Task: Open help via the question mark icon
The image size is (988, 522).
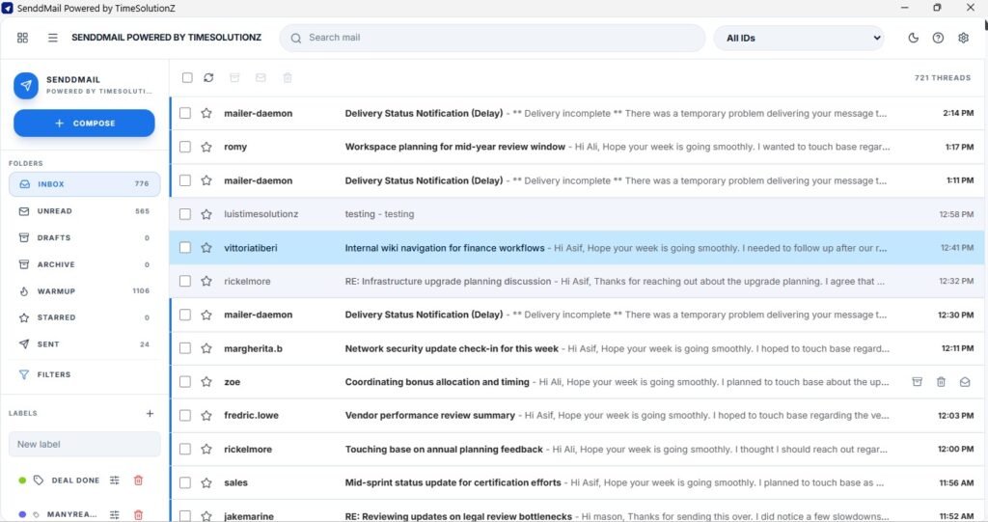Action: tap(938, 38)
